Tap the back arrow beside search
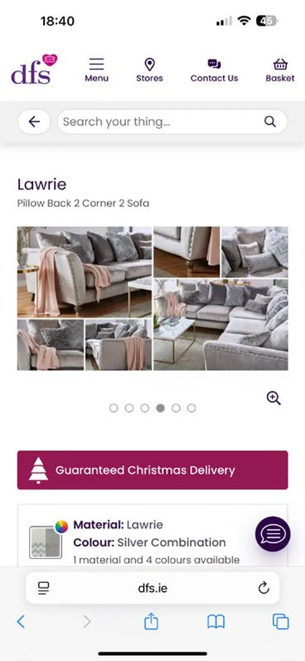Viewport: 305px width, 661px height. tap(34, 122)
